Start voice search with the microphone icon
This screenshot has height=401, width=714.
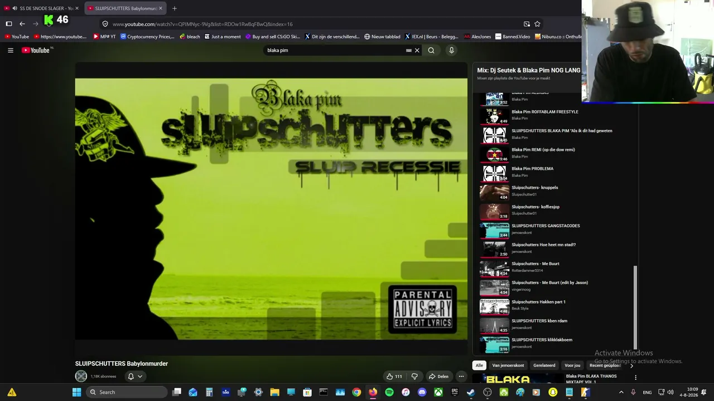pos(452,50)
